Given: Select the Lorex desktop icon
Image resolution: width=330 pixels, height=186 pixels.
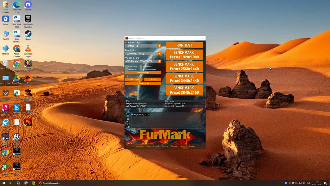Looking at the screenshot, I should (6, 21).
